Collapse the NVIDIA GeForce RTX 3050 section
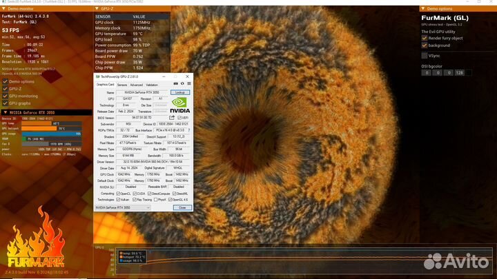 5,112
